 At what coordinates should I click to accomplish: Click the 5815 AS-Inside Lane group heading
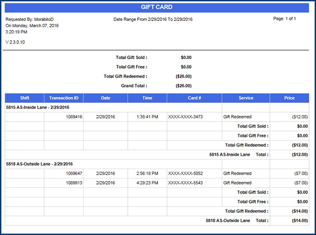coord(38,107)
